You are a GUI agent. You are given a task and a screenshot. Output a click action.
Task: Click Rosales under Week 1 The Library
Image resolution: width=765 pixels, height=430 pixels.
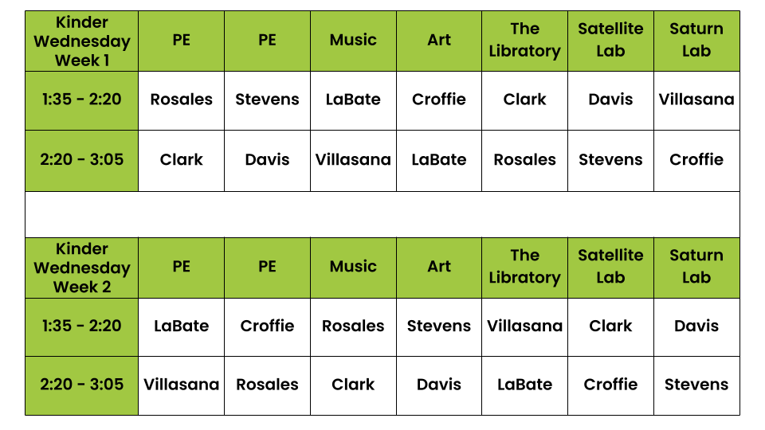point(524,159)
